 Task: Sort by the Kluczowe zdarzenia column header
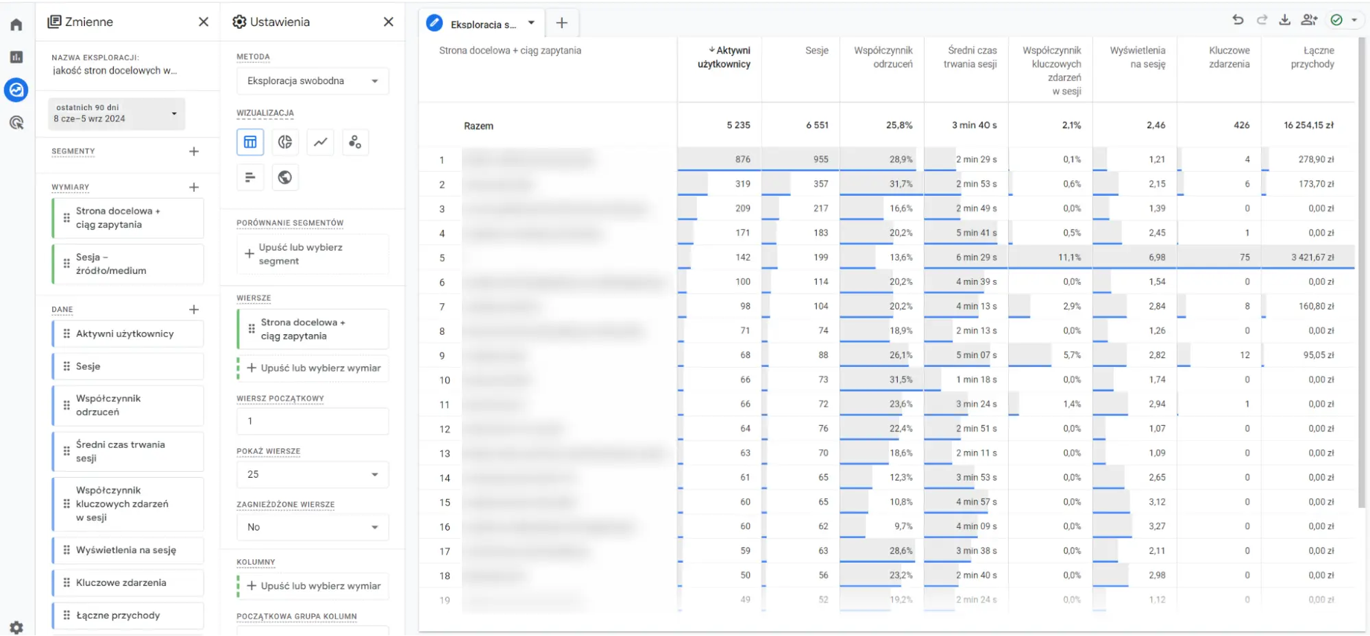tap(1230, 58)
